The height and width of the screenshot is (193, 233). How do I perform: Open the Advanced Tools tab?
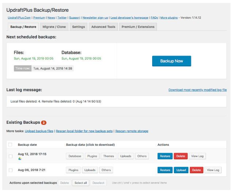[103, 27]
